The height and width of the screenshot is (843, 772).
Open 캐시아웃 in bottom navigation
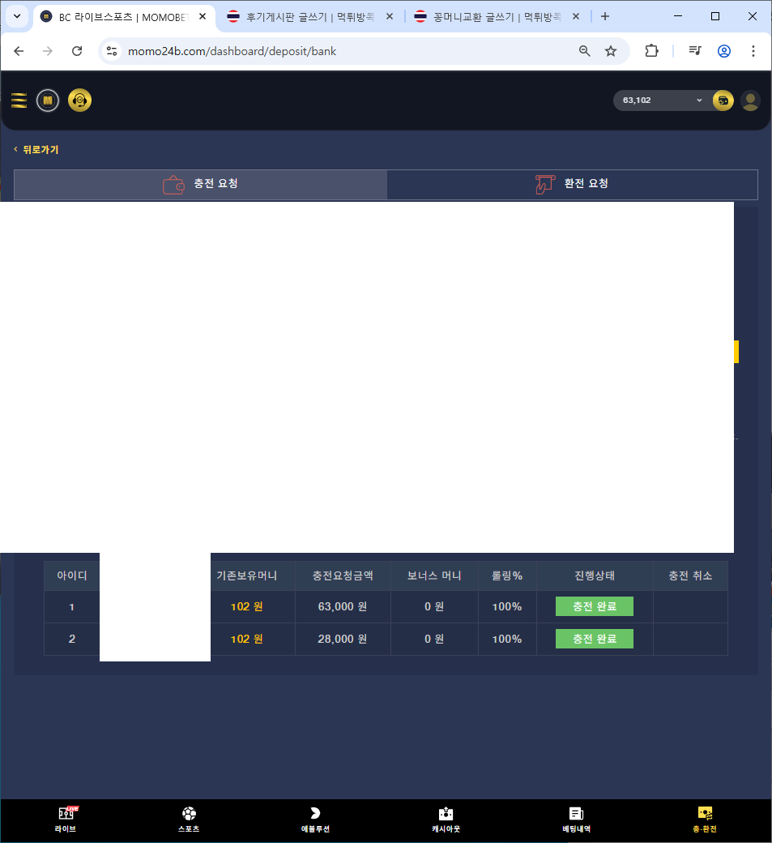click(446, 819)
